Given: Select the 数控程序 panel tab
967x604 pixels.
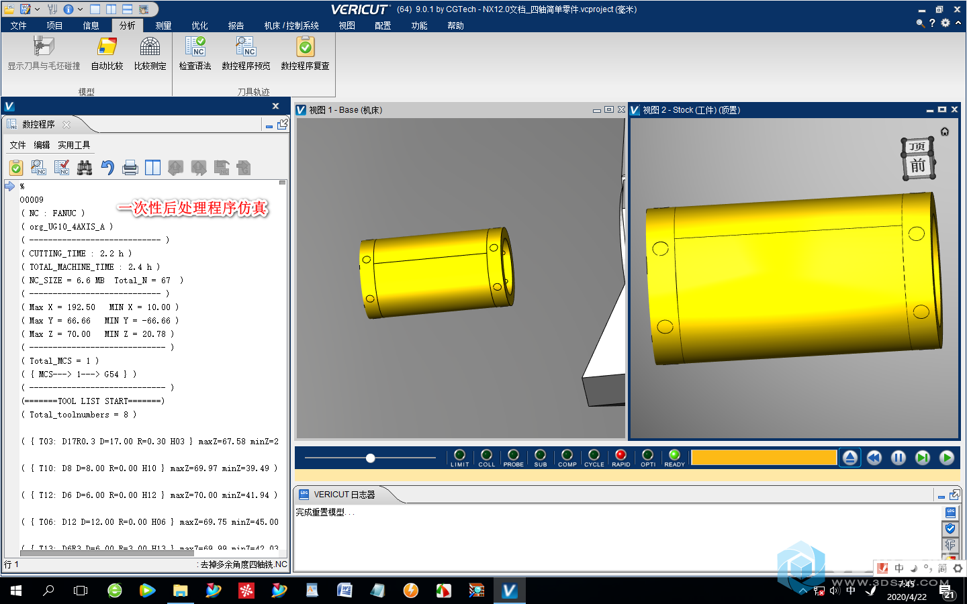Looking at the screenshot, I should [x=38, y=124].
